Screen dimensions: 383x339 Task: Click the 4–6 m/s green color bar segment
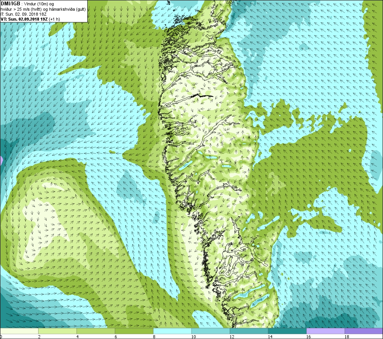(96, 331)
